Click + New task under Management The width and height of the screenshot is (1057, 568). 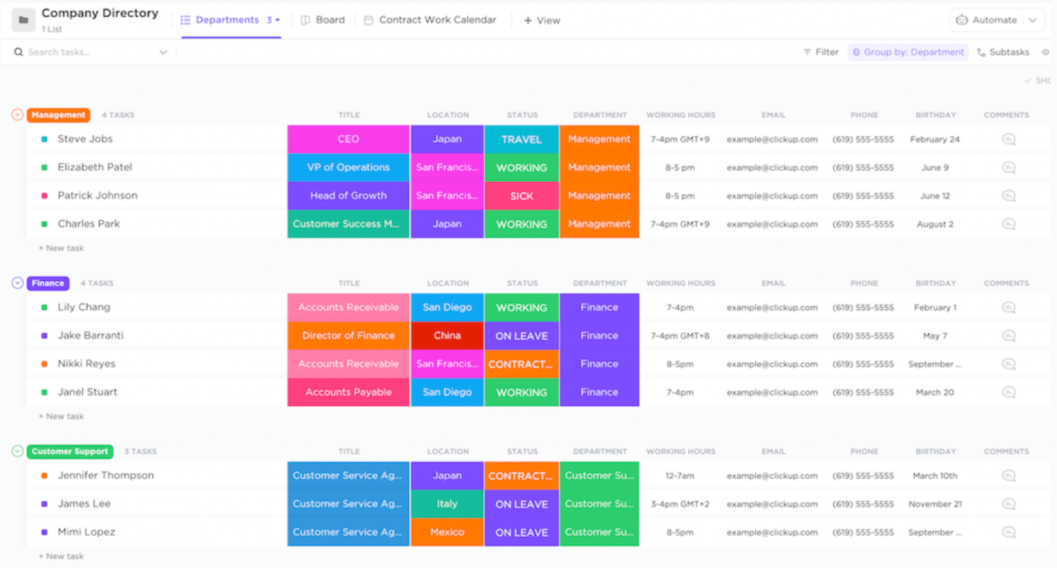pos(61,248)
